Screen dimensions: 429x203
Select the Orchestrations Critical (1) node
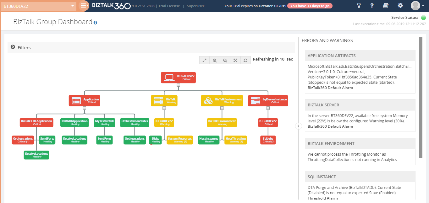(x=23, y=140)
